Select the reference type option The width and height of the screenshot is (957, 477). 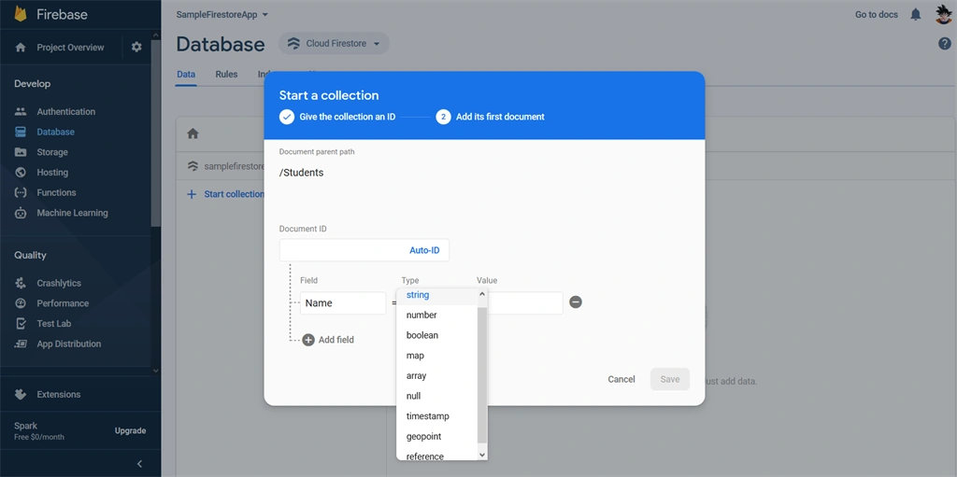click(x=437, y=455)
